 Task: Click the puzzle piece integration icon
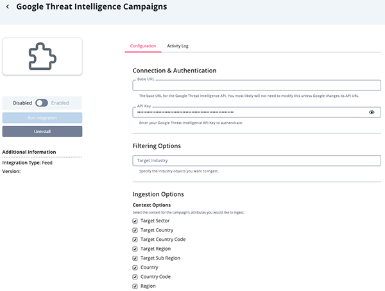(42, 56)
